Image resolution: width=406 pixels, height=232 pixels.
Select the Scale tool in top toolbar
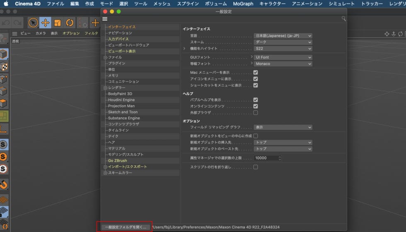click(58, 23)
